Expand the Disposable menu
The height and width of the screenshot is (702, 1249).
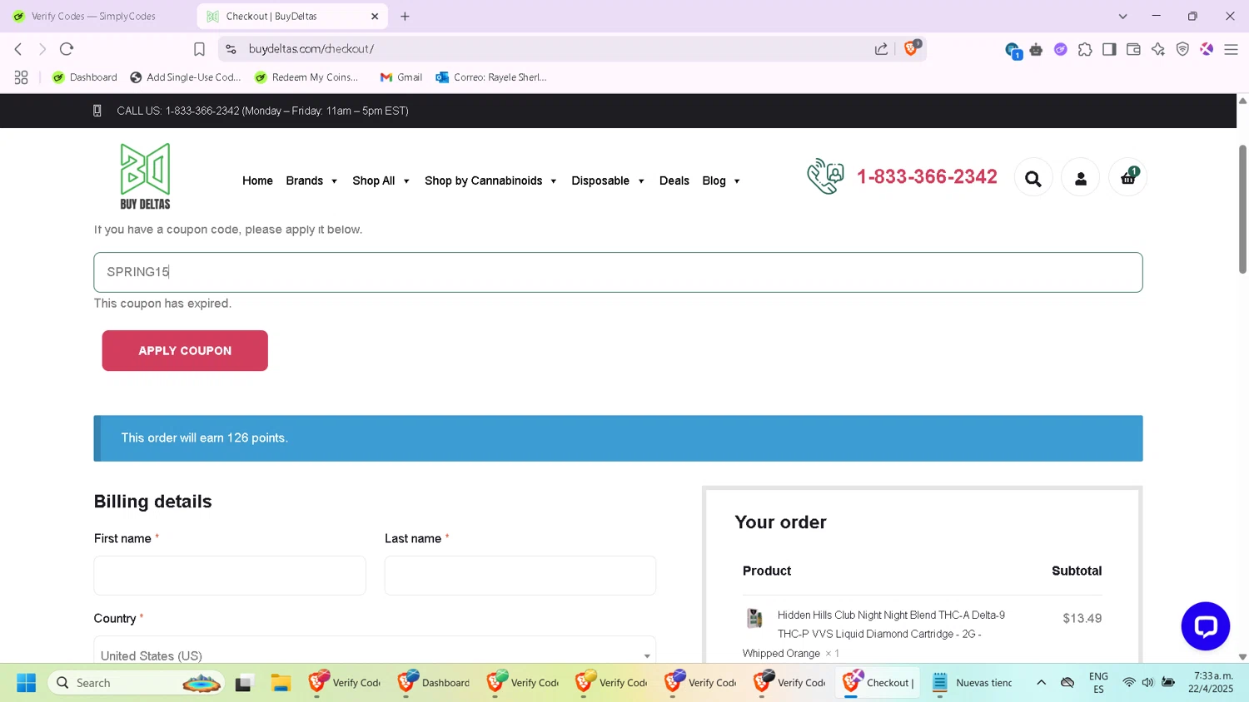coord(608,180)
